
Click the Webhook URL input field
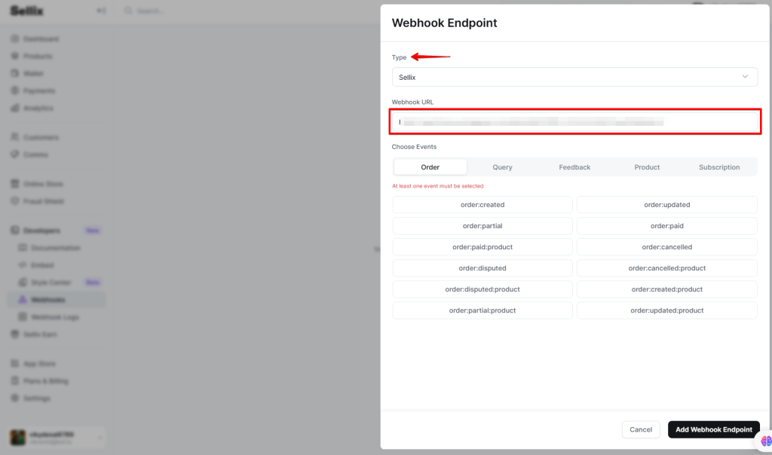(574, 121)
